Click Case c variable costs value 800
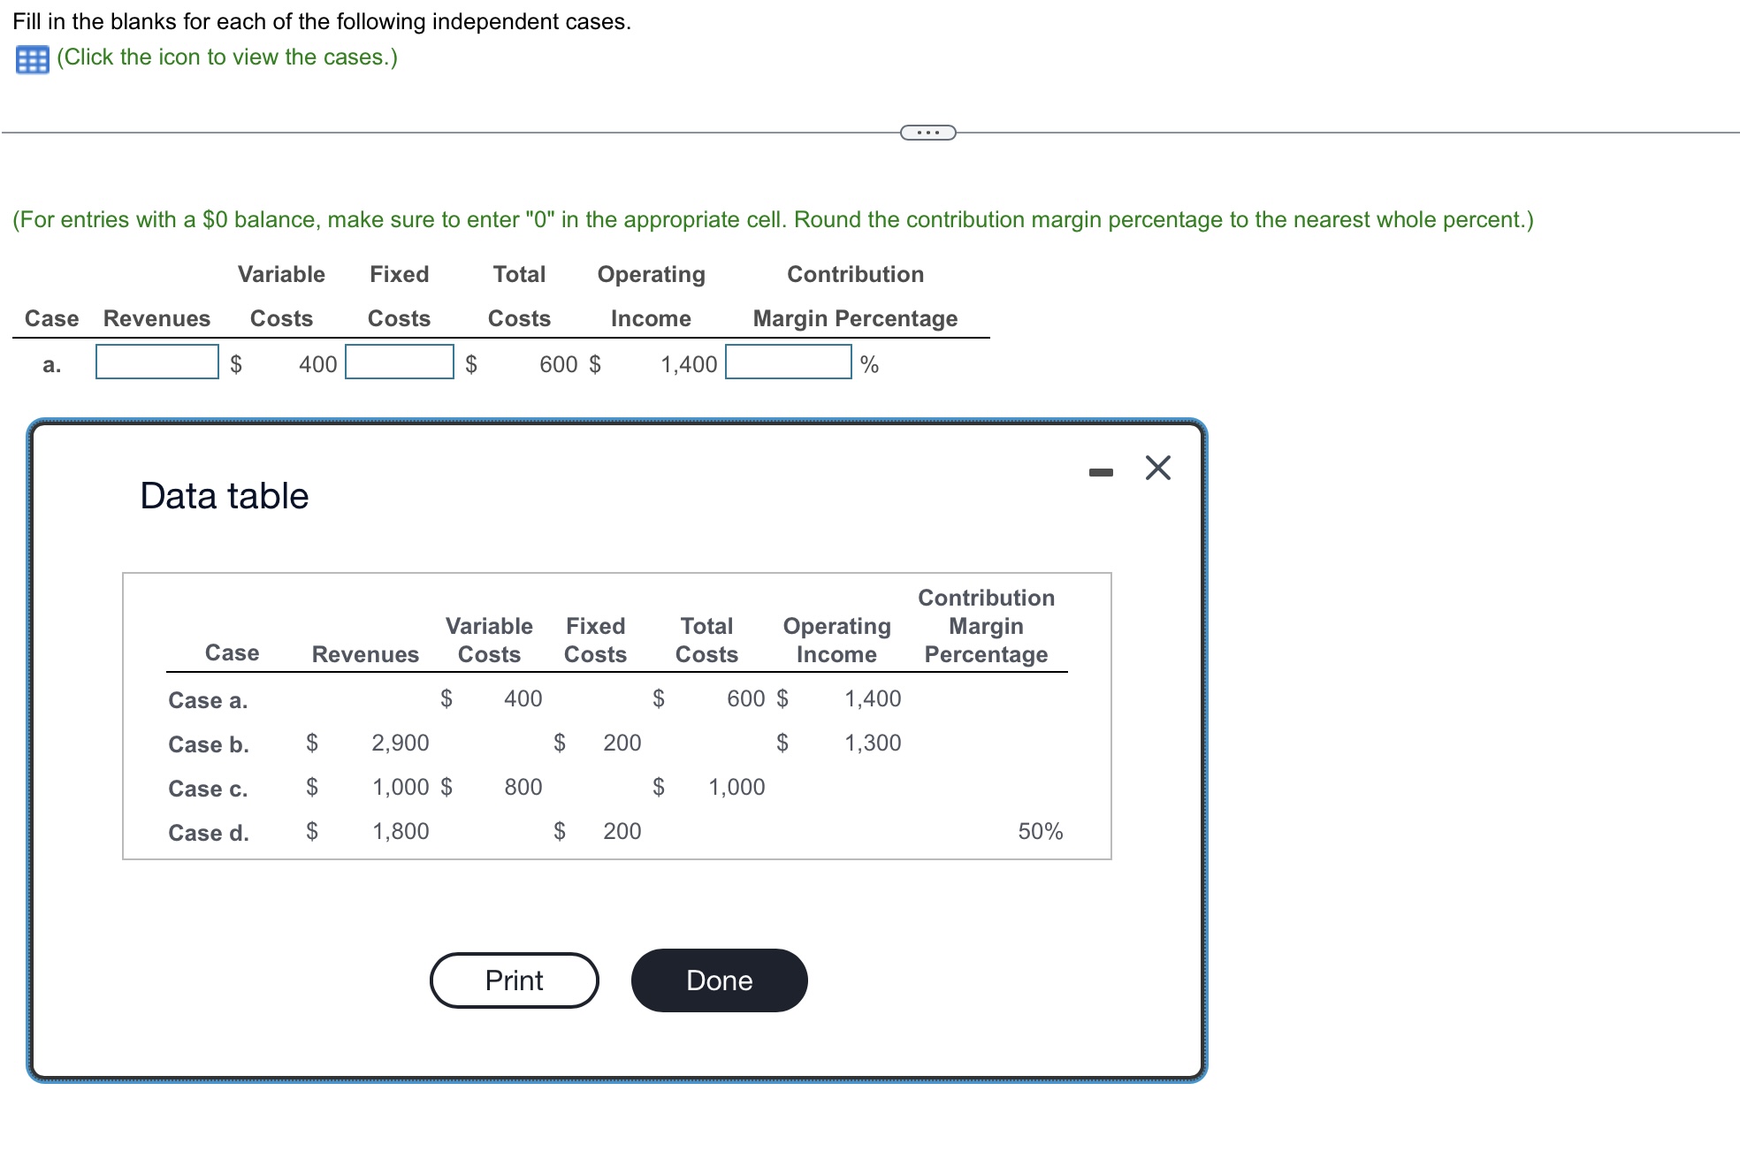The image size is (1740, 1167). (x=523, y=787)
